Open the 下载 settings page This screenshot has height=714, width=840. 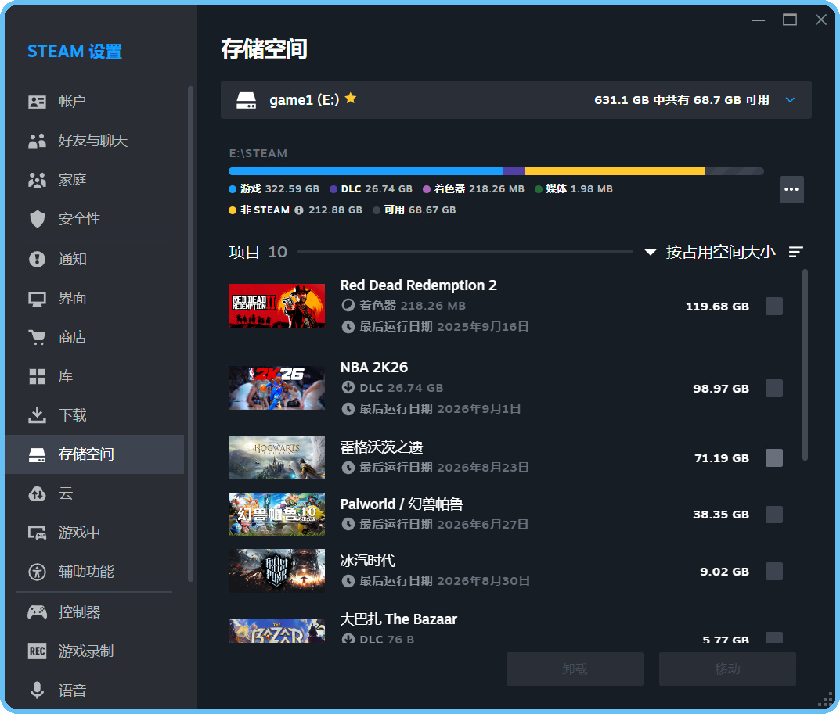(94, 415)
